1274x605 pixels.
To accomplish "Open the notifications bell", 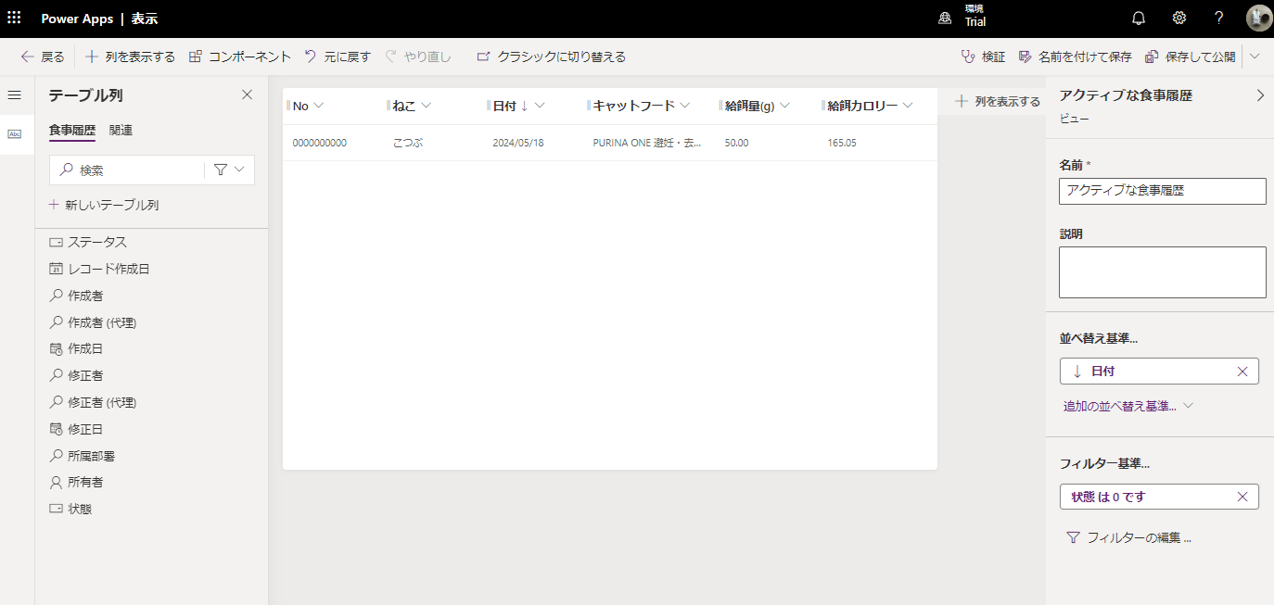I will tap(1139, 19).
